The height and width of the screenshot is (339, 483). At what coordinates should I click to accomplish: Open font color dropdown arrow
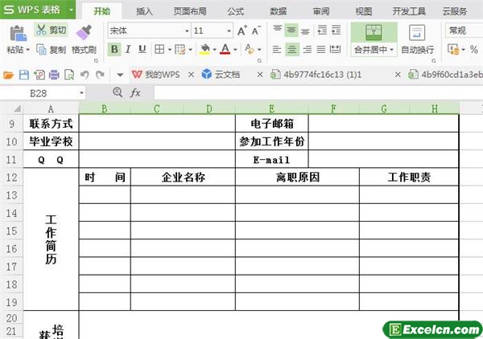[235, 50]
